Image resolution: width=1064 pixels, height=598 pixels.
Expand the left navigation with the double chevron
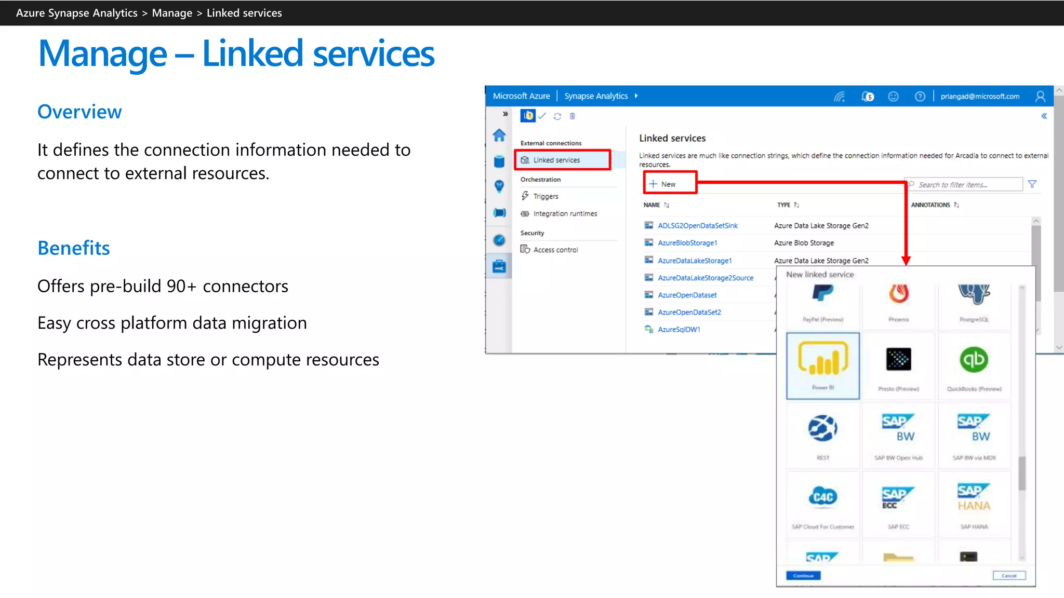click(x=505, y=114)
